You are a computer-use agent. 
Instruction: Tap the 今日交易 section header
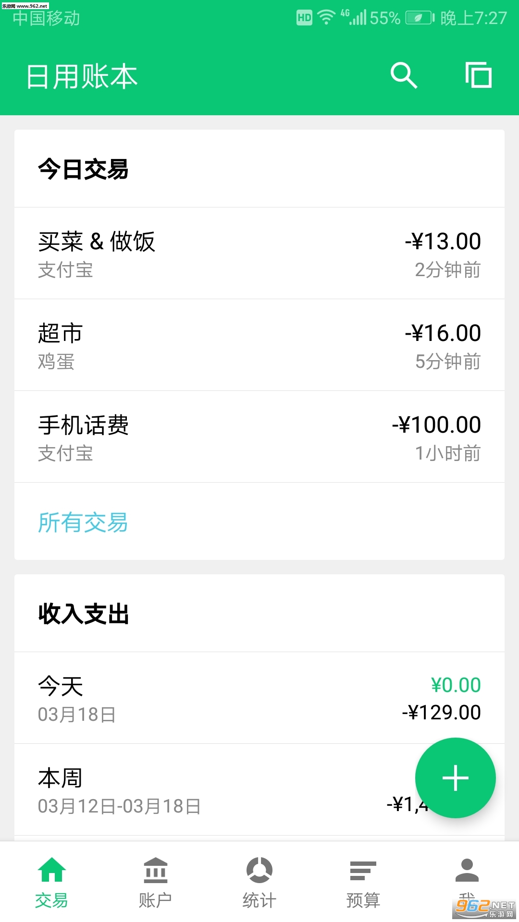pos(84,169)
